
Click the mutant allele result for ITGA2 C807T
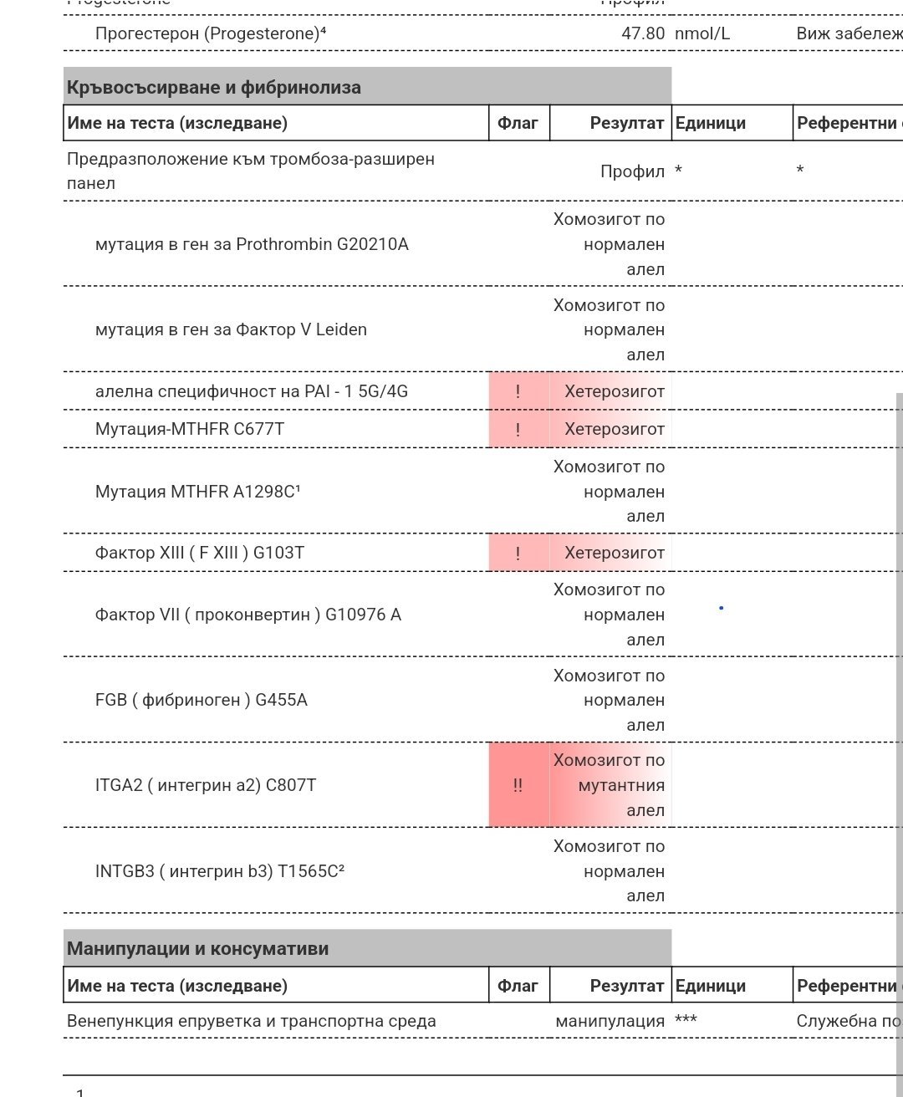(x=609, y=785)
